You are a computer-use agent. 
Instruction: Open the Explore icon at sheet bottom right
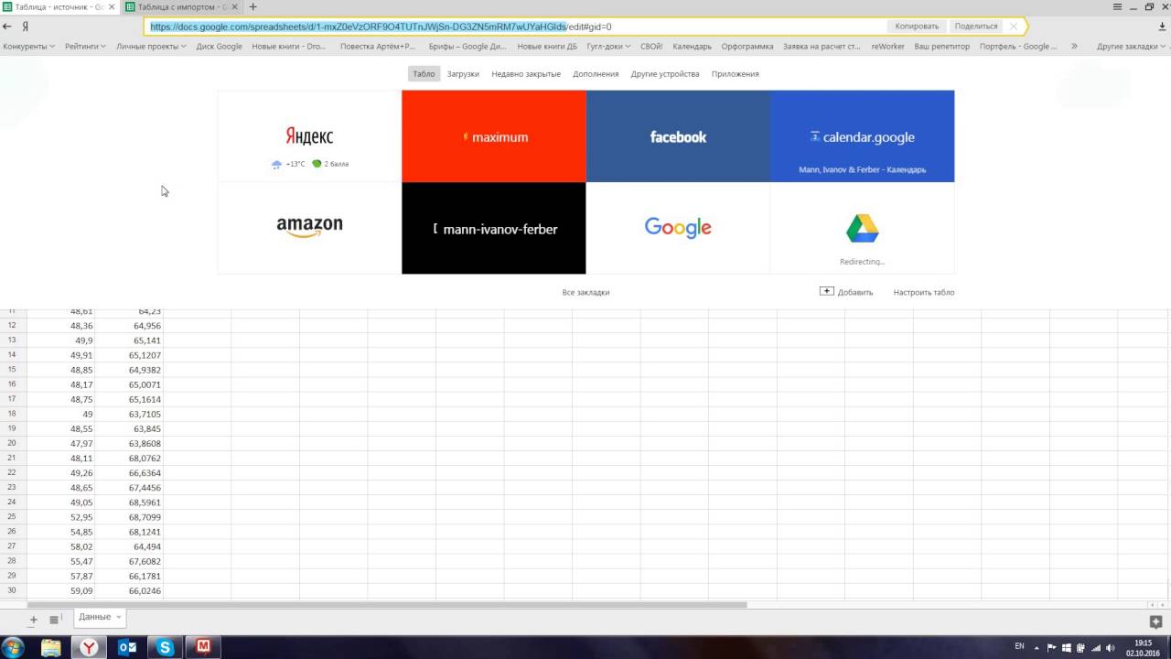[1156, 621]
